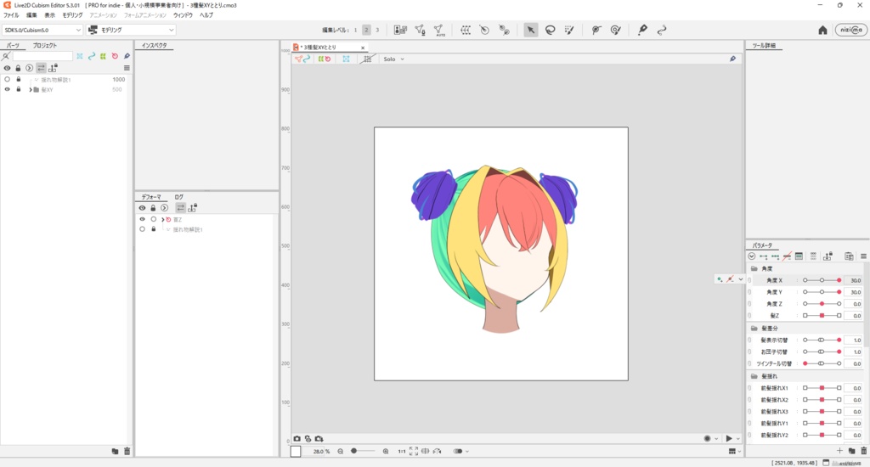Switch to the プロジェクト tab
The image size is (870, 467).
click(x=45, y=45)
